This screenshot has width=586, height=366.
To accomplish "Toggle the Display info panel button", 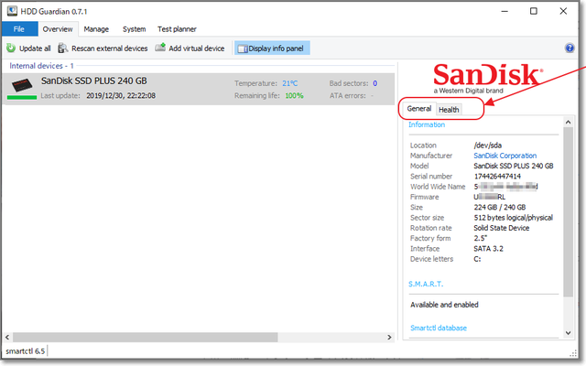I will coord(272,48).
